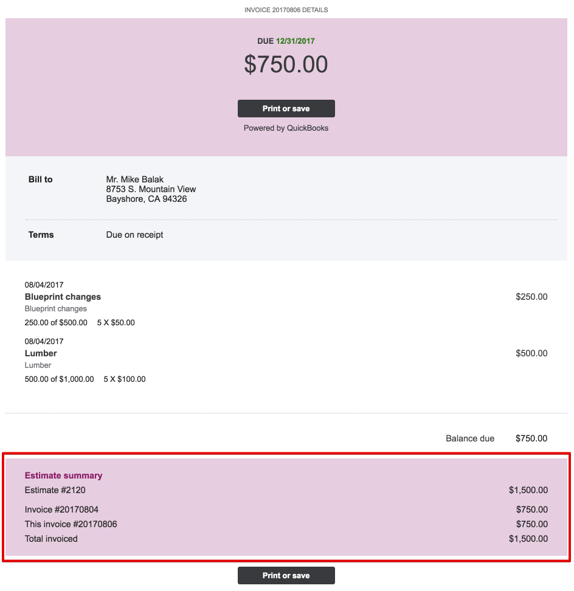Select the bold Blueprint changes line item

[x=63, y=297]
